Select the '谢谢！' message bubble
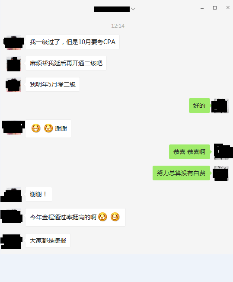The image size is (233, 282). [x=38, y=194]
